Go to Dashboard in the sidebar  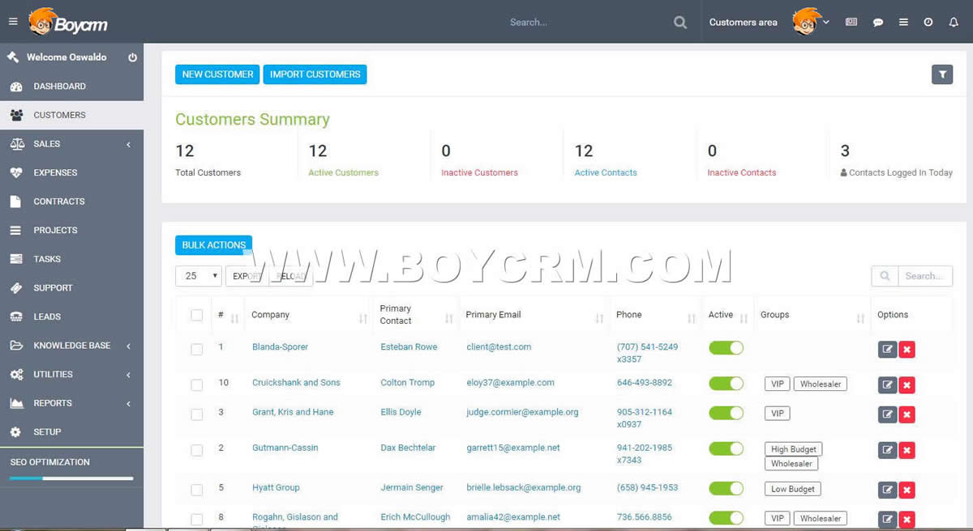[x=59, y=87]
